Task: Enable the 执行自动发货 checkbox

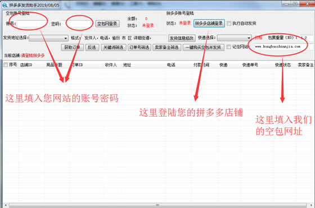Action: [228, 24]
